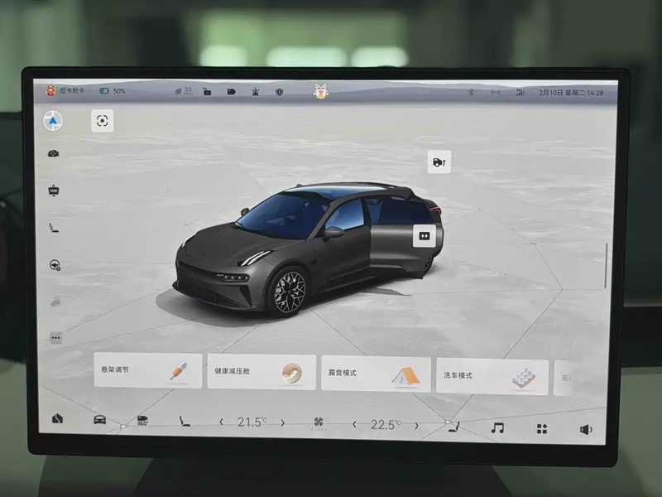Toggle the charging port button near the car
Screen dimensions: 662x497
(x=439, y=162)
